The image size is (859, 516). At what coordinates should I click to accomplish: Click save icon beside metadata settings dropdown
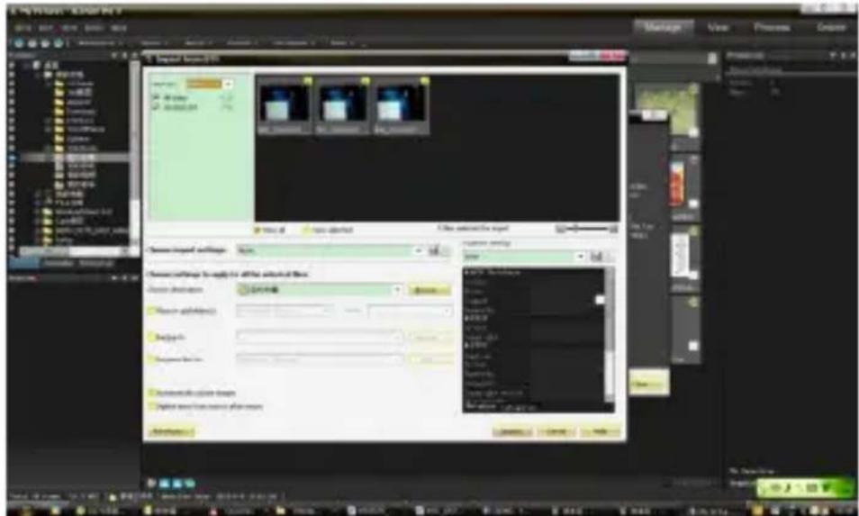596,258
